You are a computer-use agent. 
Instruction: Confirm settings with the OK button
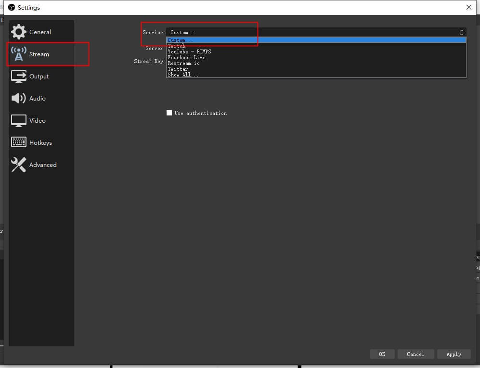coord(382,354)
